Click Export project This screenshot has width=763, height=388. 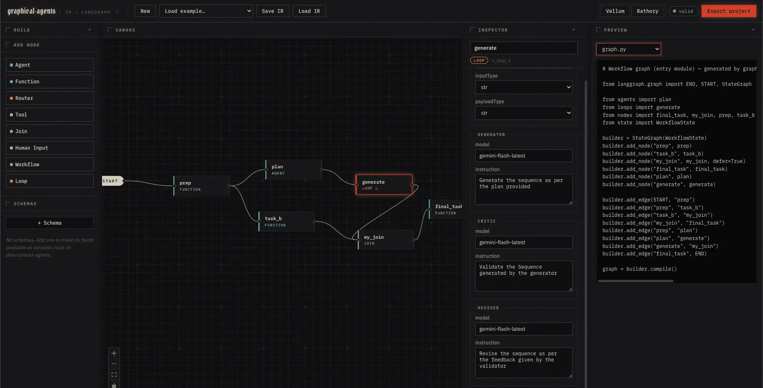click(x=729, y=11)
